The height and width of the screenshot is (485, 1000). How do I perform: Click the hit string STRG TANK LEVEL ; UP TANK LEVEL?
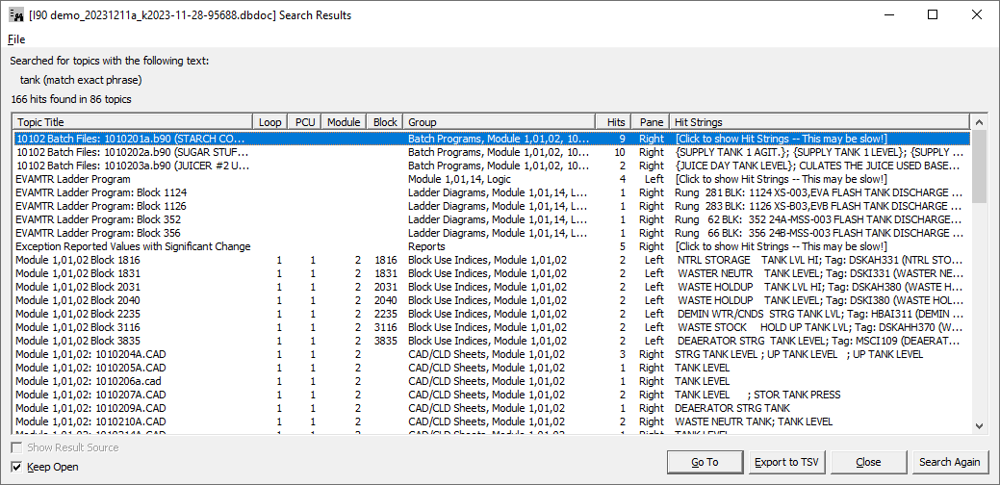pyautogui.click(x=799, y=354)
